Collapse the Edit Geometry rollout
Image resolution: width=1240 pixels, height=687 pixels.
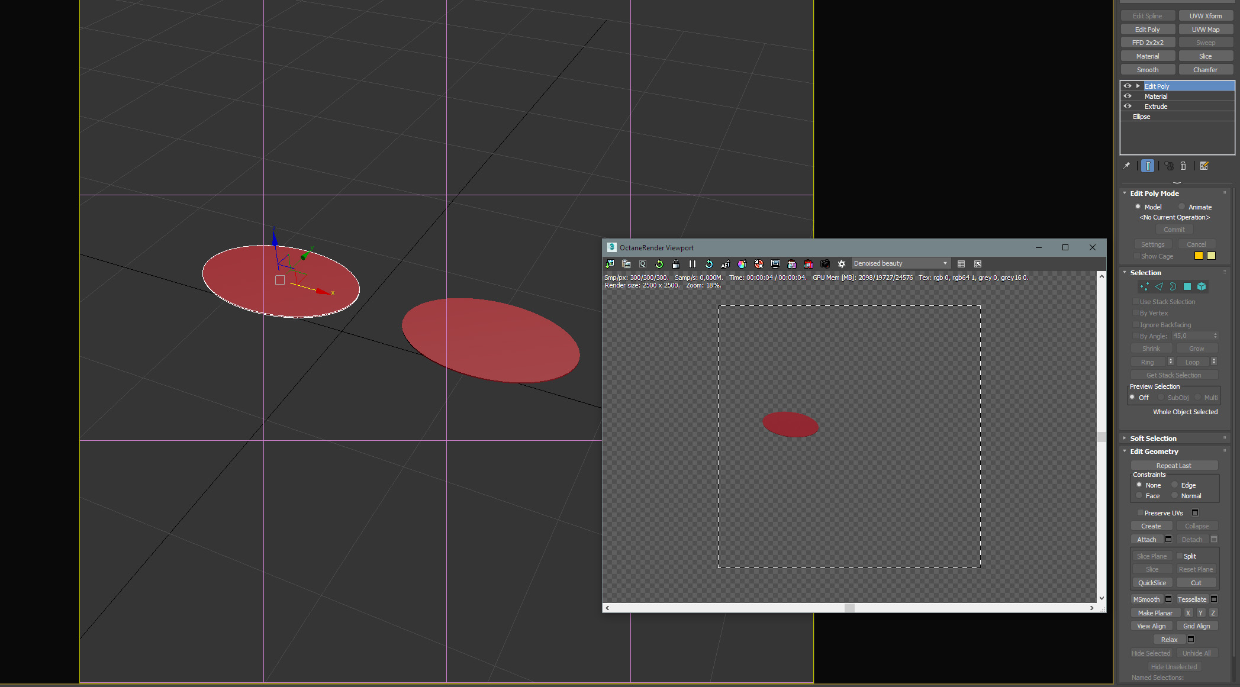click(1154, 451)
